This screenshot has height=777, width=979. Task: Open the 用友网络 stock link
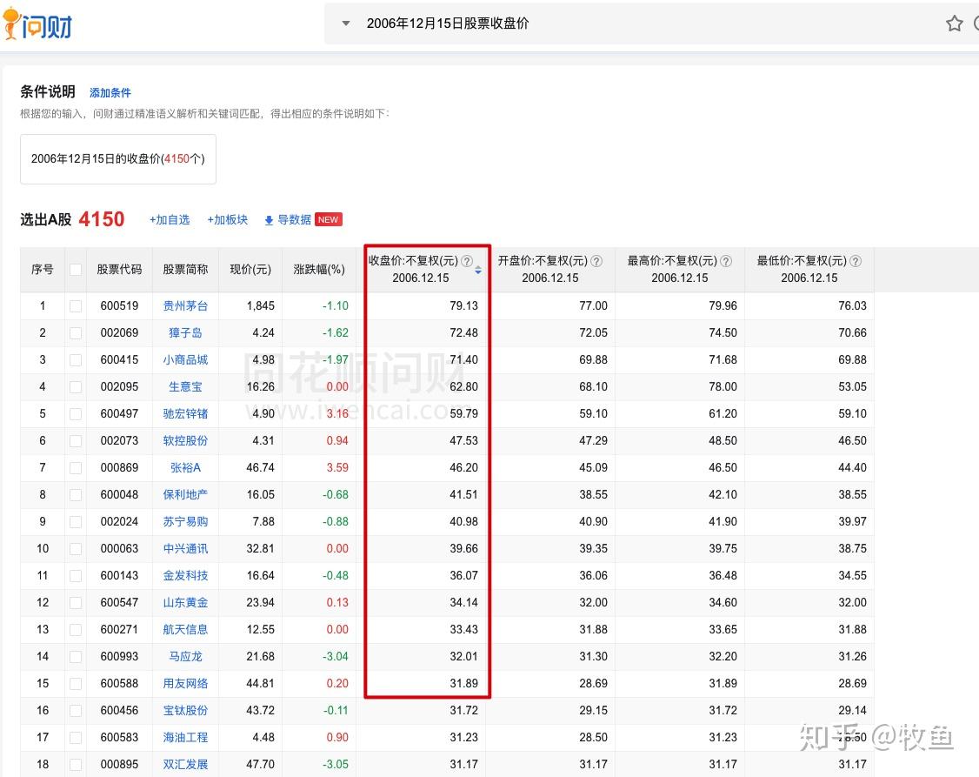coord(185,683)
